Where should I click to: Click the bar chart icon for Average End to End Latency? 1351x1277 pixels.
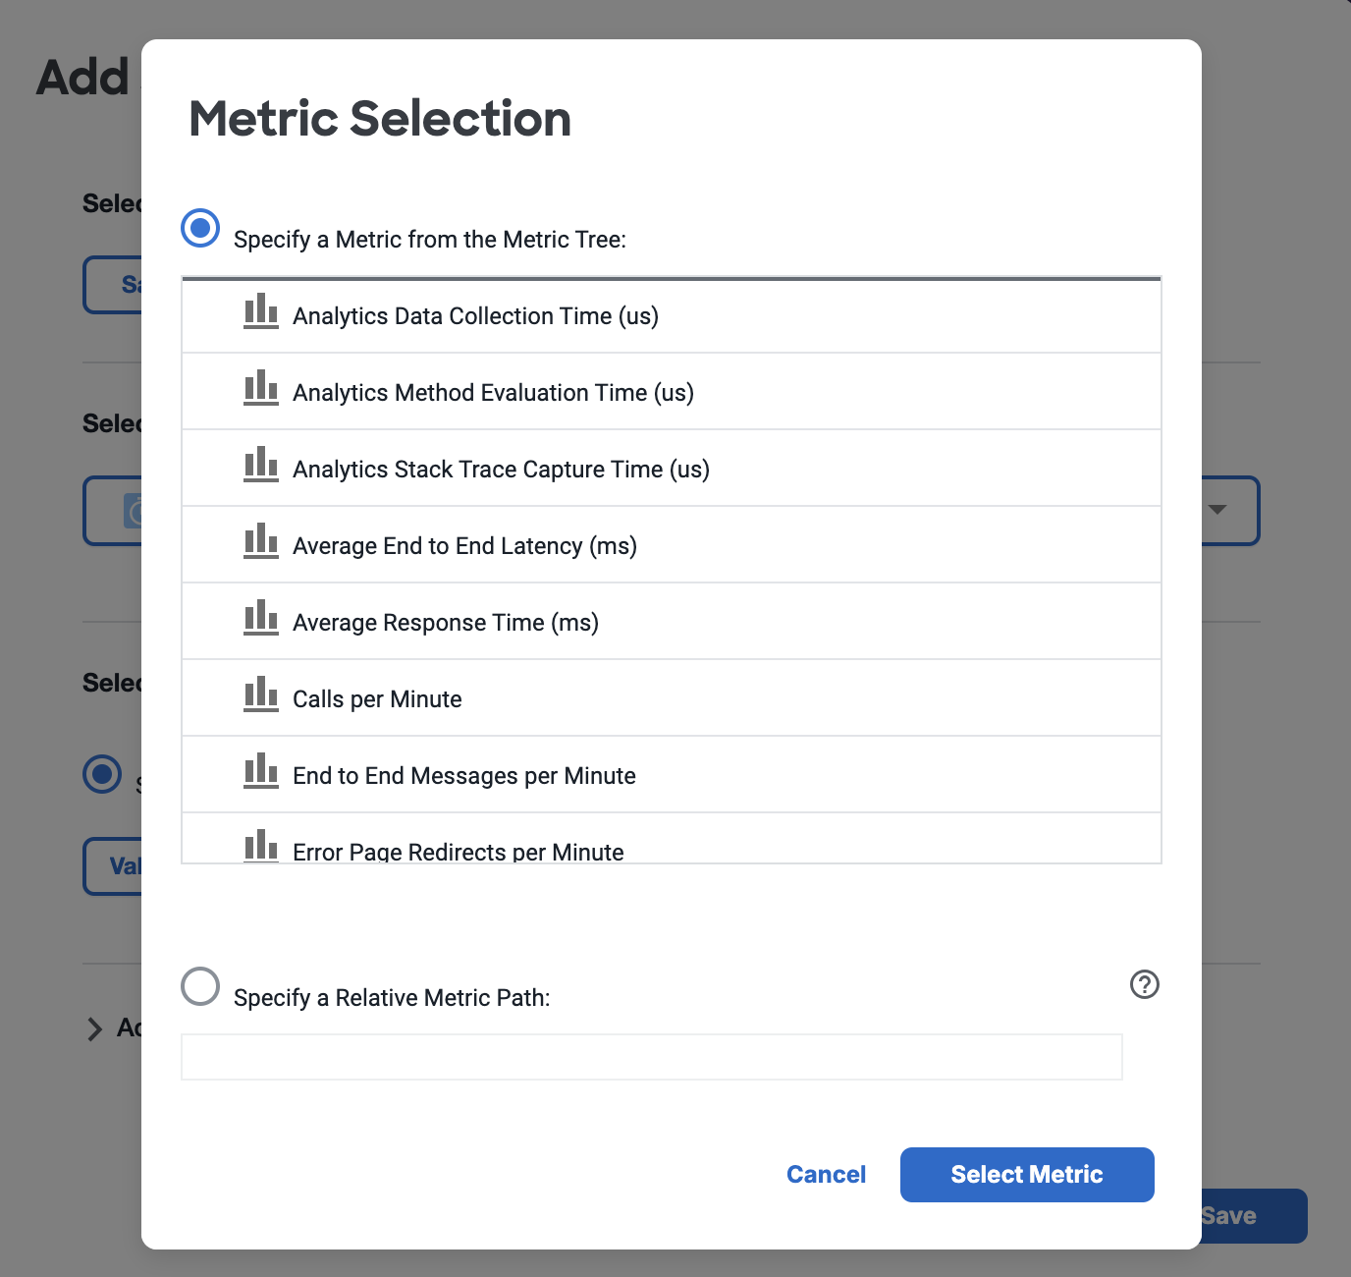[261, 541]
